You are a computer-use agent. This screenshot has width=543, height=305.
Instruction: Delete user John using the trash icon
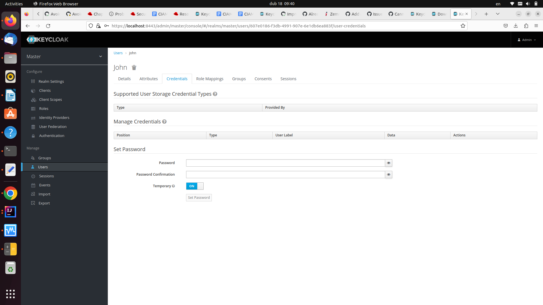(134, 67)
